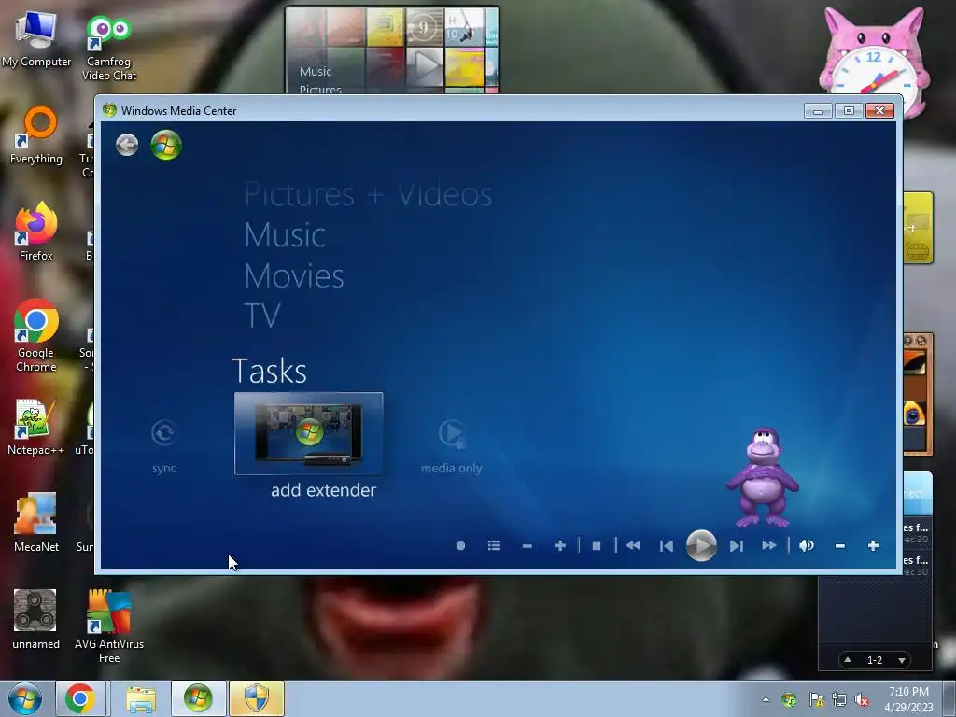Click channel down minus button
956x717 pixels.
(527, 545)
